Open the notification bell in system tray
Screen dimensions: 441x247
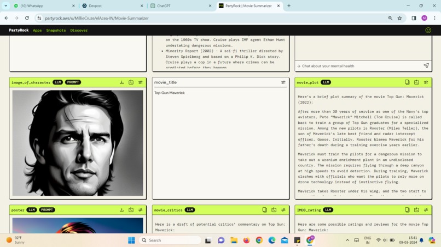(x=421, y=240)
